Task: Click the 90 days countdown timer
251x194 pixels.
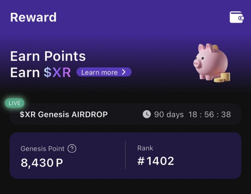Action: pyautogui.click(x=192, y=115)
